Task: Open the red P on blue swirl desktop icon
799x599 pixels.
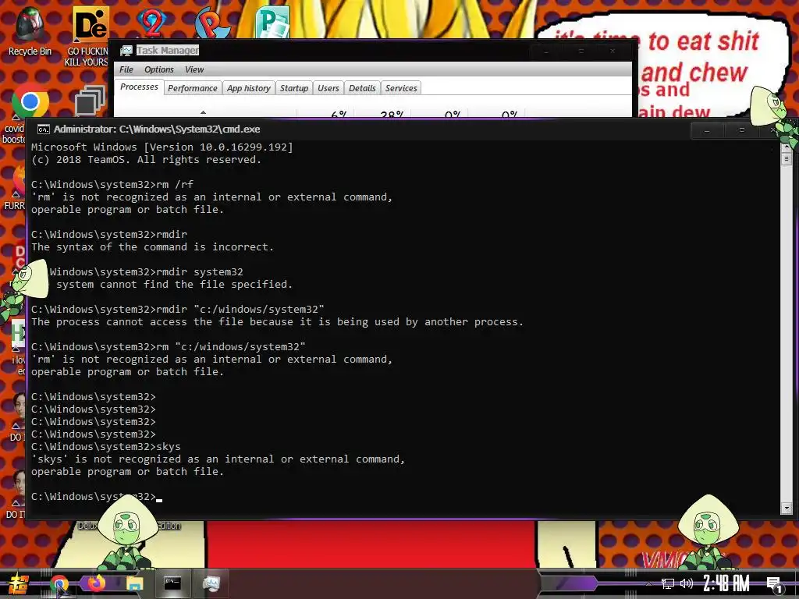Action: click(211, 22)
